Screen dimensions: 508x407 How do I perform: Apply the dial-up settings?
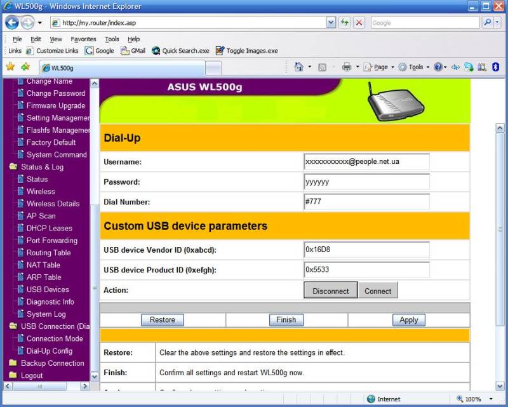(408, 320)
